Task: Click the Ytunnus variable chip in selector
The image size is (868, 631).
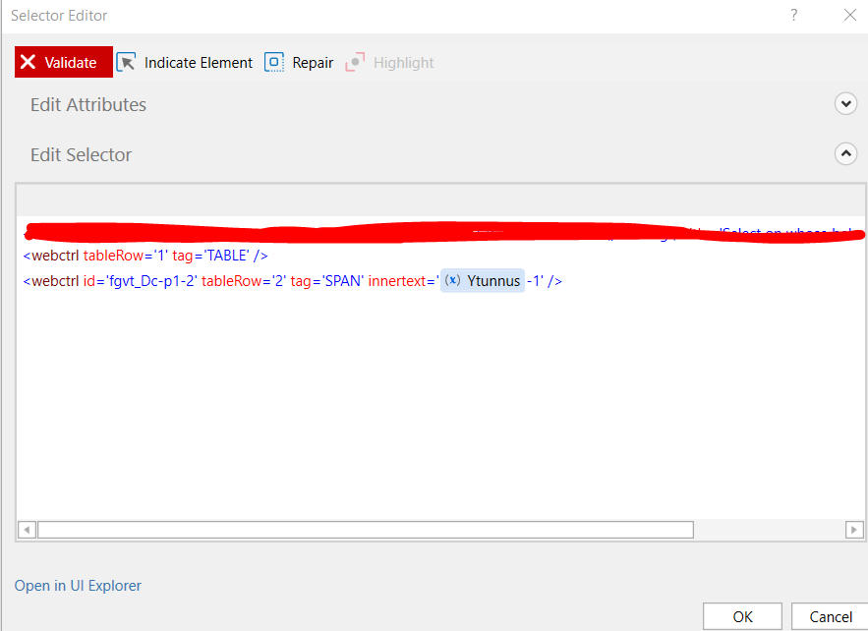Action: point(483,281)
